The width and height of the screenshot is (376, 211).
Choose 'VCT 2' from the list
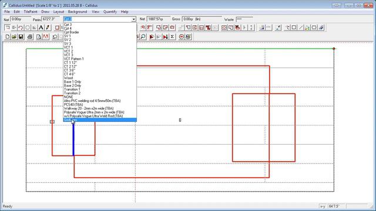[x=100, y=51]
